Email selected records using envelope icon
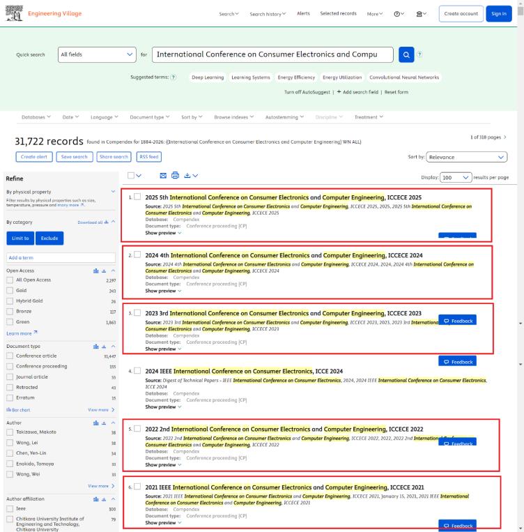The height and width of the screenshot is (532, 524). 164,177
